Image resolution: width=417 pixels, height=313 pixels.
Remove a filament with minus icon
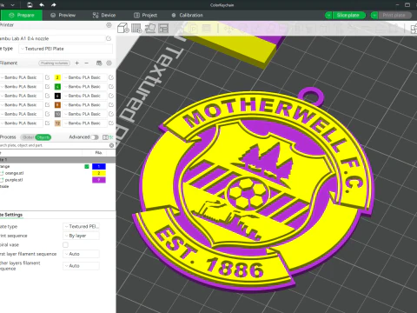tap(86, 63)
